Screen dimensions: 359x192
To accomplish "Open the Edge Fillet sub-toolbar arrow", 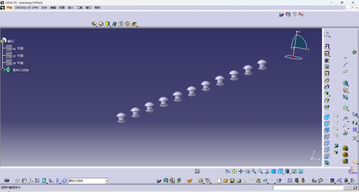I will click(97, 26).
